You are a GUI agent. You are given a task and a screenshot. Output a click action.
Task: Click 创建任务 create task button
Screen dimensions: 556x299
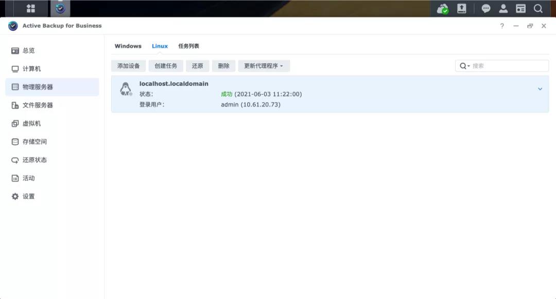click(166, 66)
